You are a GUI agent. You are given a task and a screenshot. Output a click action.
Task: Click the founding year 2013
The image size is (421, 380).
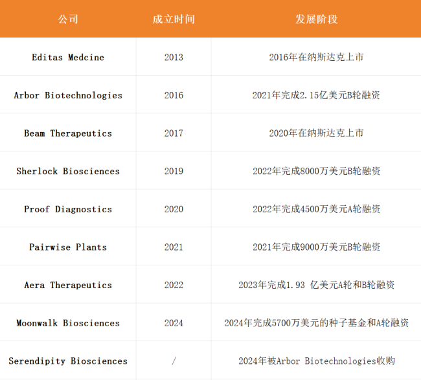pos(174,57)
